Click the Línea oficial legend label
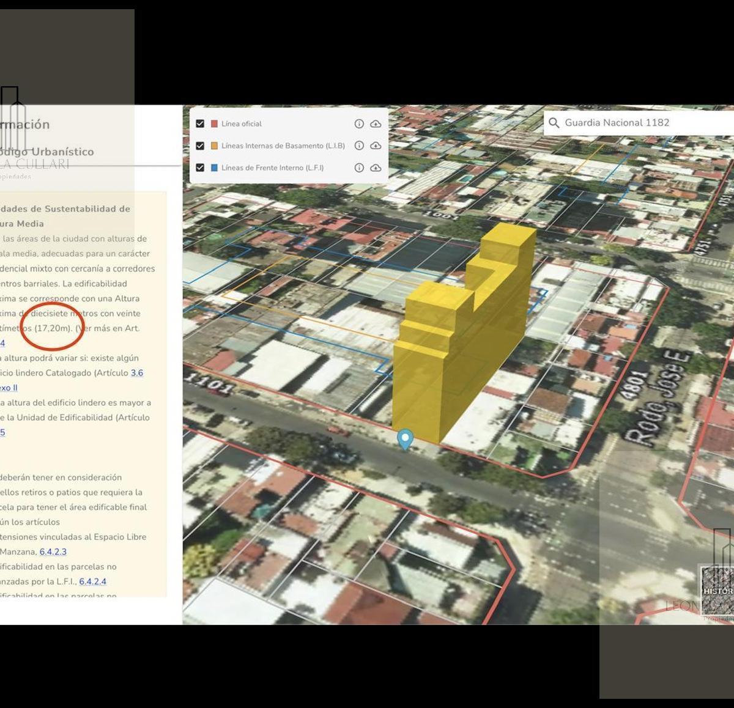Viewport: 734px width, 708px height. tap(242, 124)
